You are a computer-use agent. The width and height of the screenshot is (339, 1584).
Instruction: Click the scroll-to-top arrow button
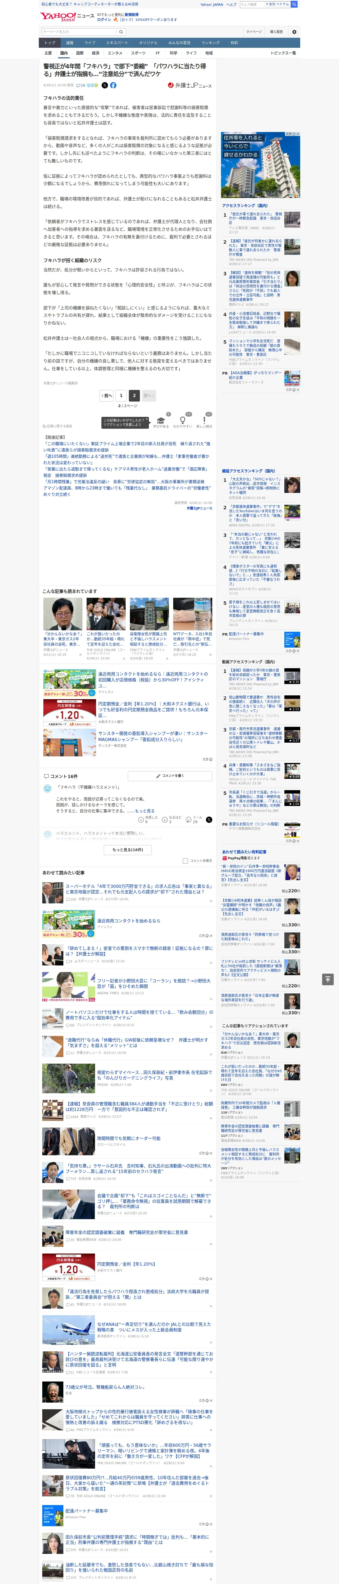pos(328,979)
